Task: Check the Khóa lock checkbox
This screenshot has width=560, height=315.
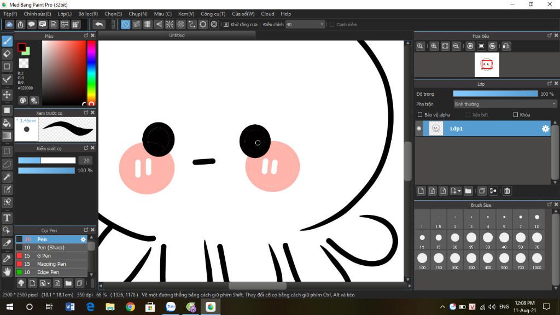Action: (x=515, y=115)
